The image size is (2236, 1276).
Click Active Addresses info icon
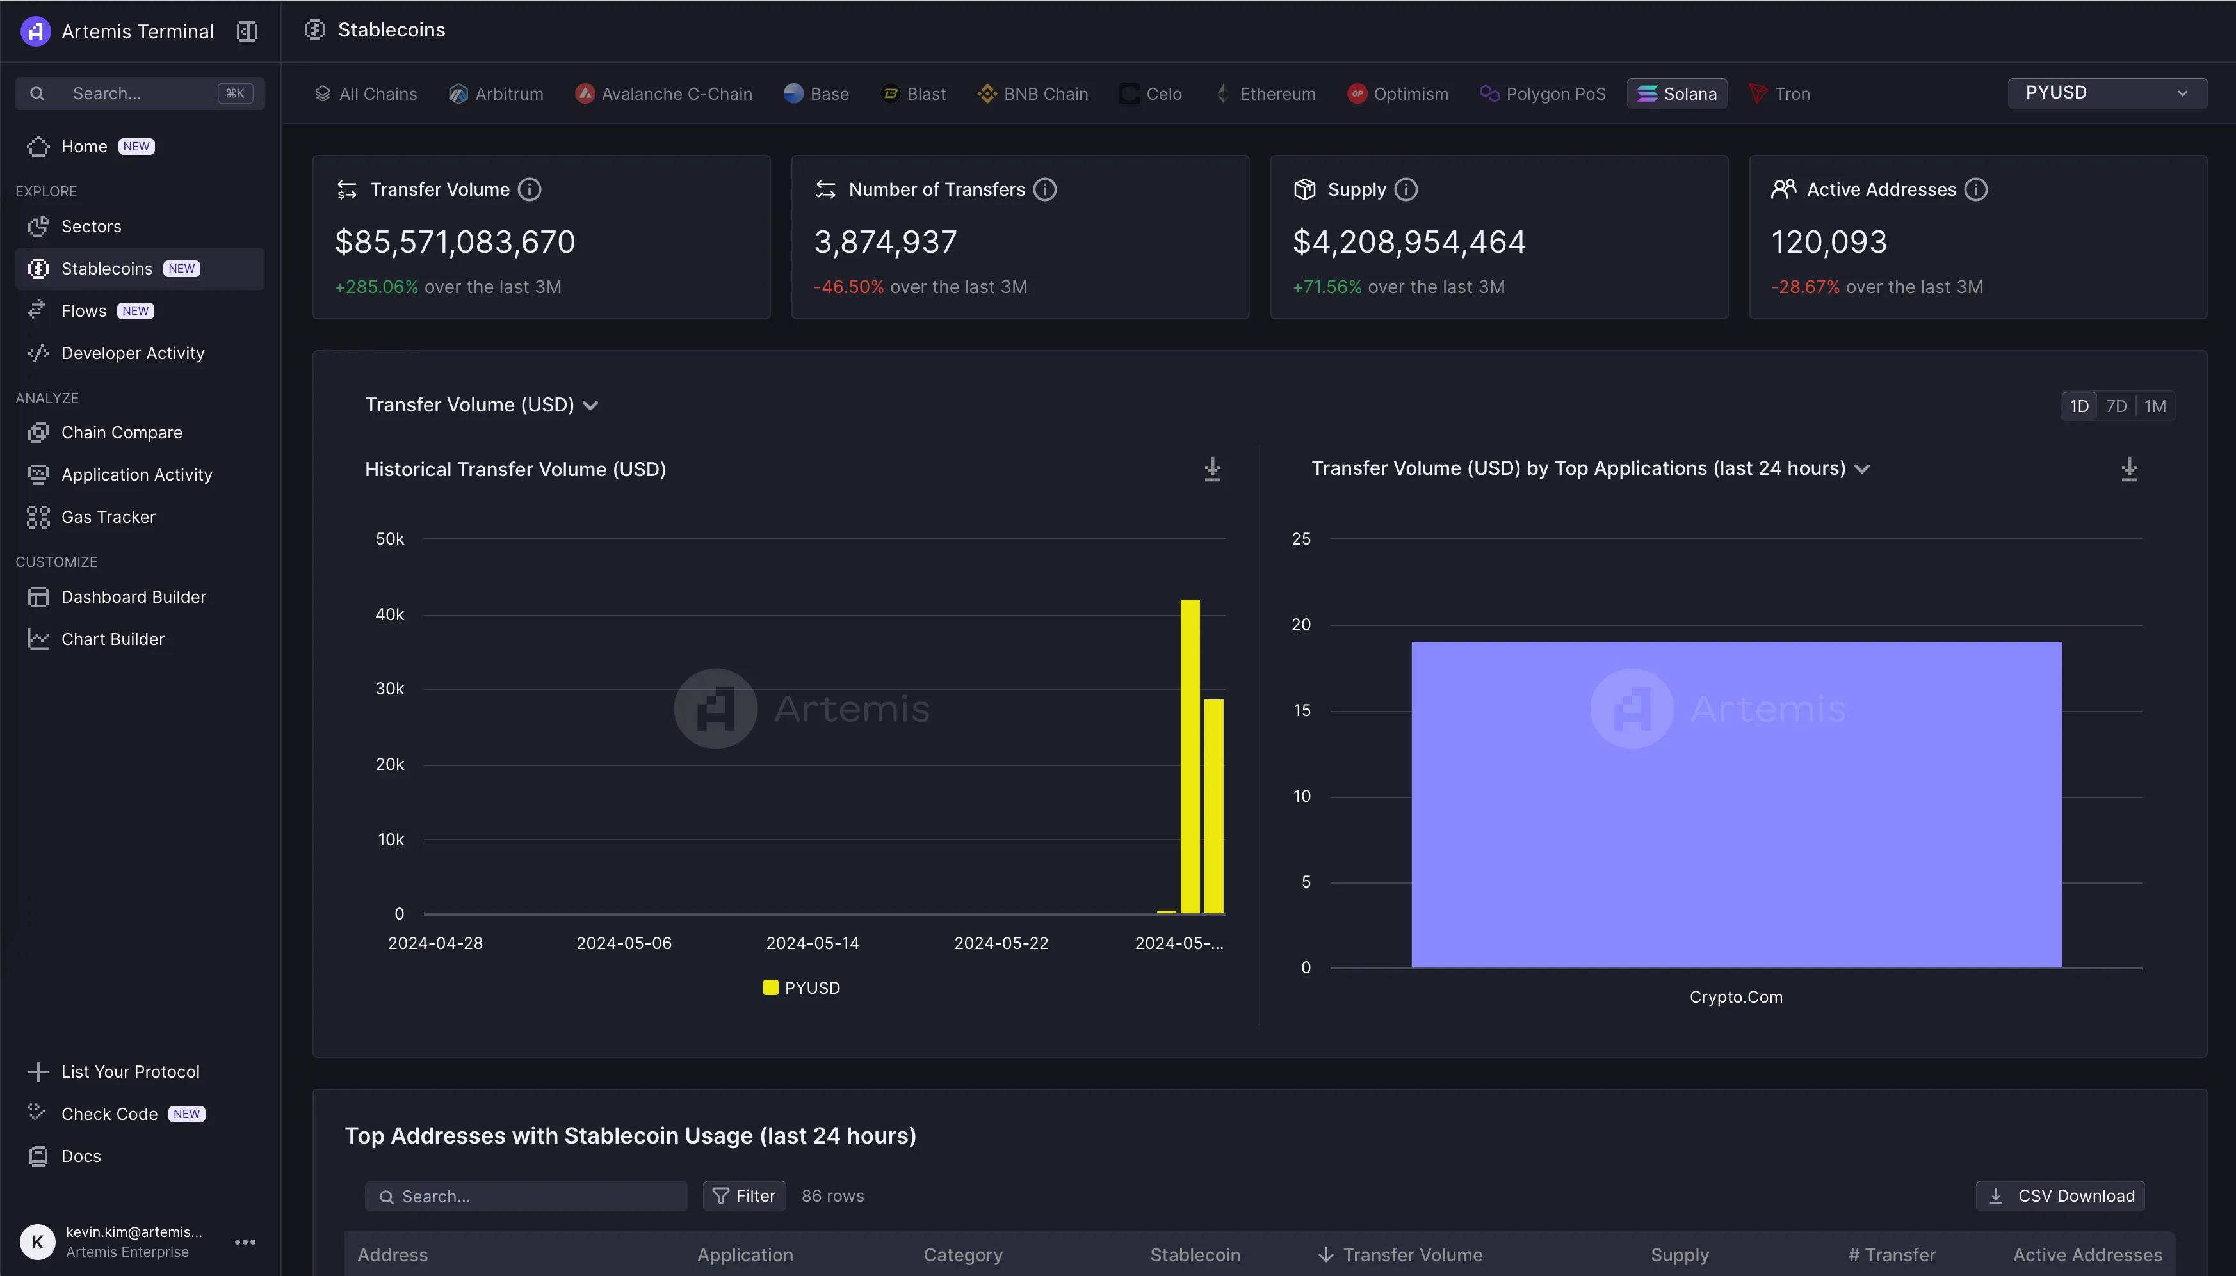point(1975,189)
